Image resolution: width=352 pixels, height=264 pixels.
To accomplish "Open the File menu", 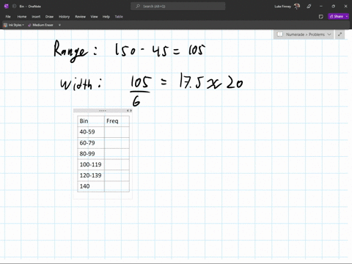I will 8,17.
